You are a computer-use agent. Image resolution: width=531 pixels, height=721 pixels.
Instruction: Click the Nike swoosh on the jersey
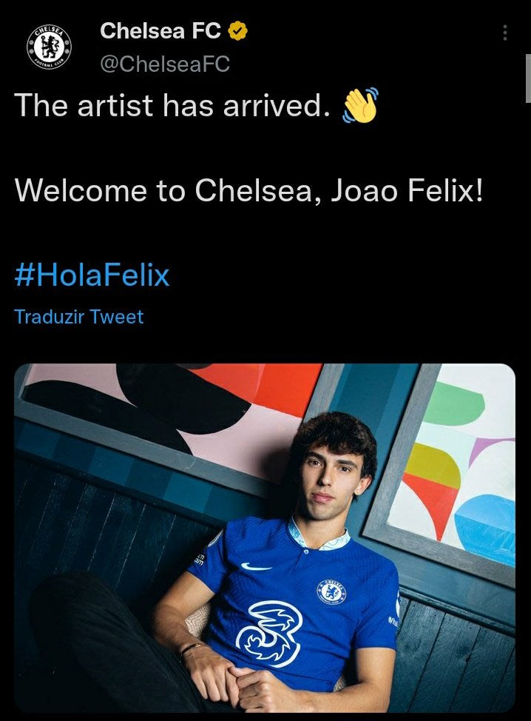250,566
